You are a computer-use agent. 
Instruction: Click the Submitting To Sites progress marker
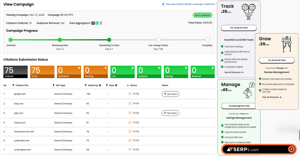109,40
